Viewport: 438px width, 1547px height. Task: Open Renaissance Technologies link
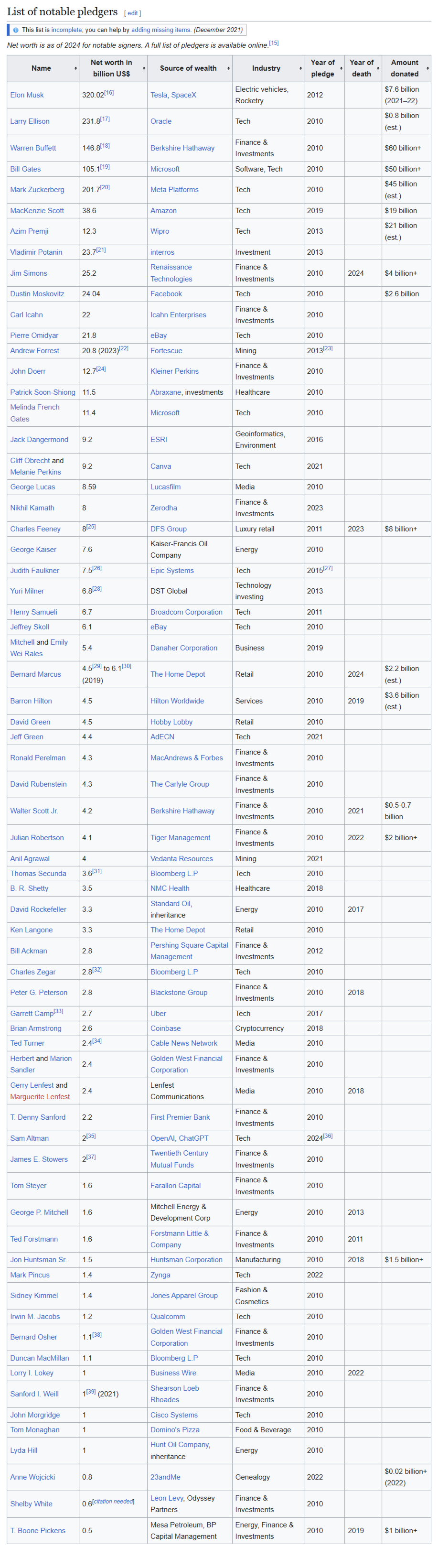(x=171, y=273)
